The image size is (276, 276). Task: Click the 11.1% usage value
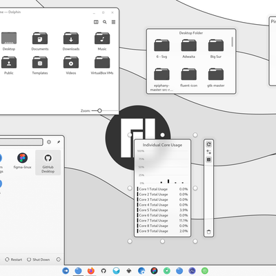coord(184,221)
